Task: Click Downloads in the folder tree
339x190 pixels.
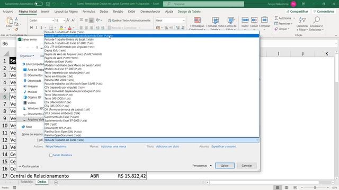Action: pos(34,81)
